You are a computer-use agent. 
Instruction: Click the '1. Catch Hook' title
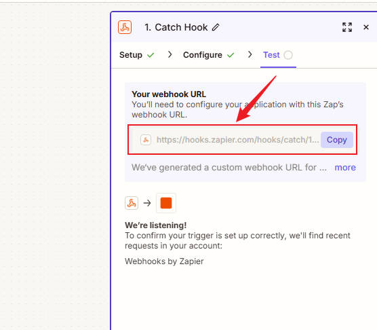pyautogui.click(x=176, y=27)
